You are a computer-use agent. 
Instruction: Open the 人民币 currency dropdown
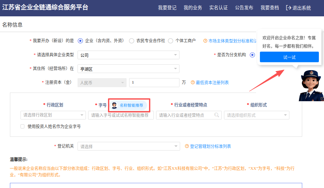click(102, 83)
